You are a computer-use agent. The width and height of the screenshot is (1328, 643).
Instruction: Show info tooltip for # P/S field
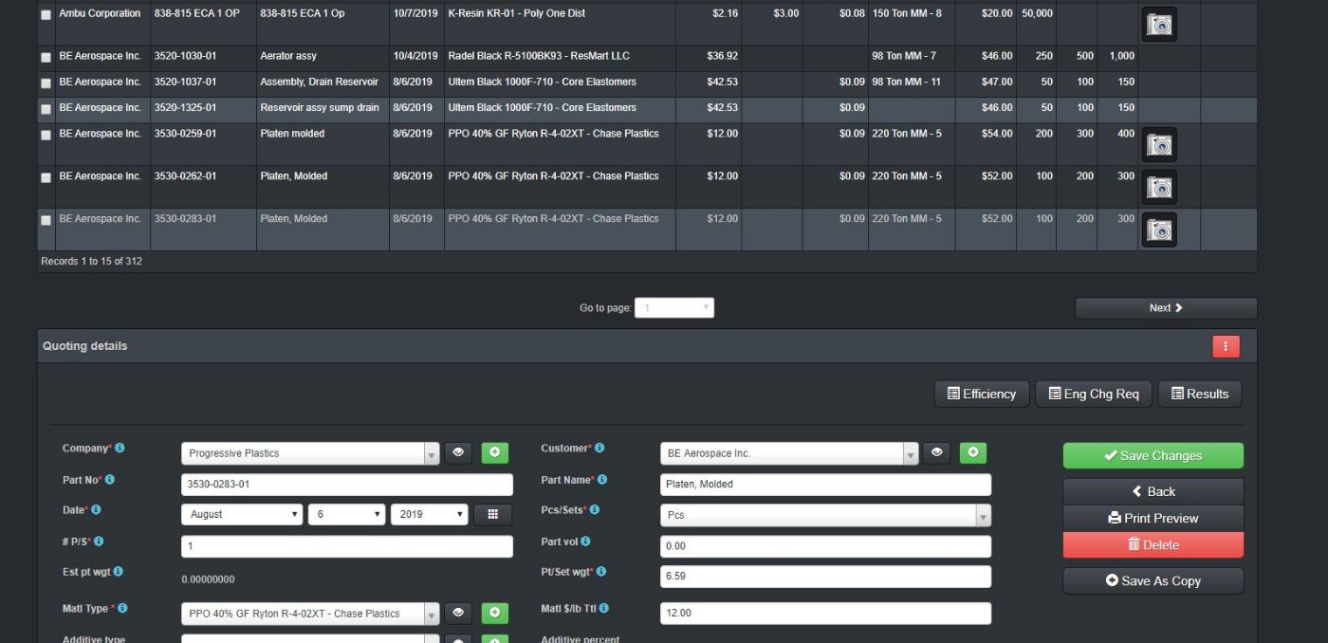point(99,542)
